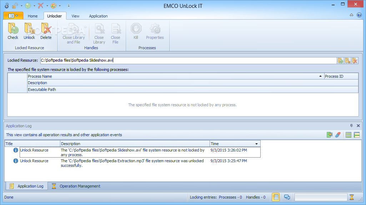
Task: Click the hourglass icon in status bar
Action: (x=352, y=197)
